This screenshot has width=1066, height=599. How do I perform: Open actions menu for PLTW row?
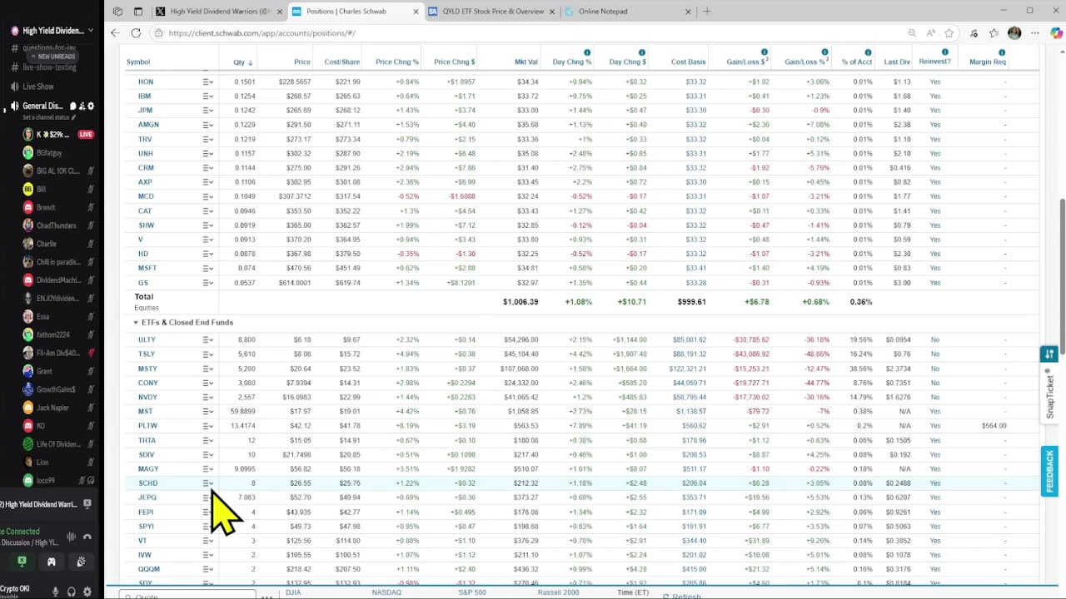[x=208, y=426]
